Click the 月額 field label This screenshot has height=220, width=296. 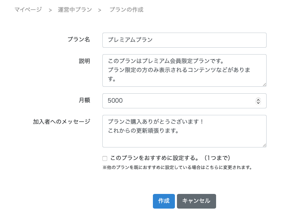(84, 100)
